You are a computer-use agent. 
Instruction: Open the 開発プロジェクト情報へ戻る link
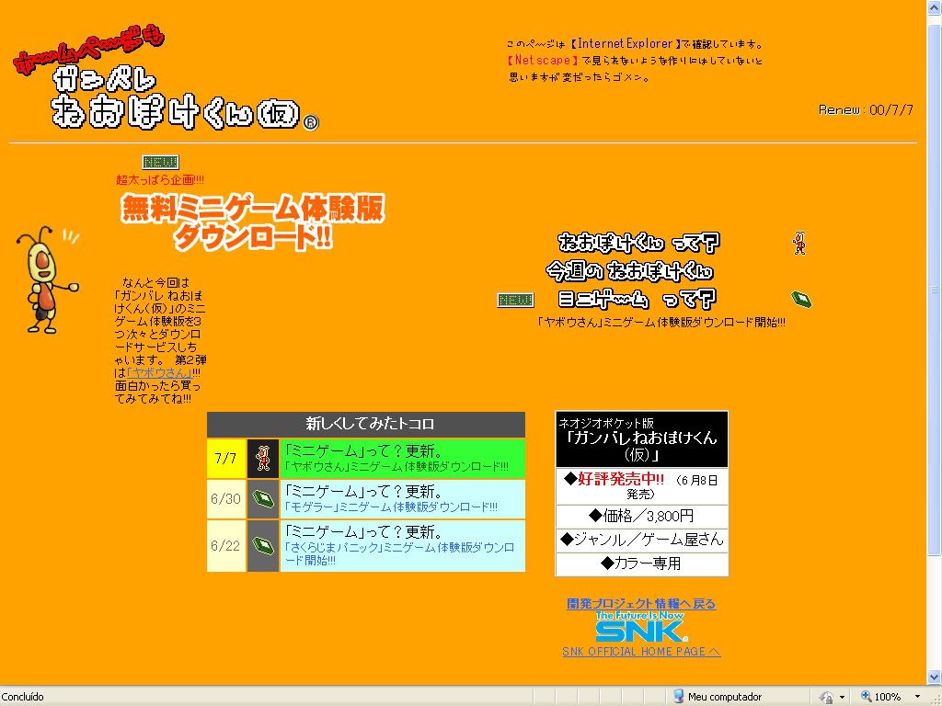point(641,603)
